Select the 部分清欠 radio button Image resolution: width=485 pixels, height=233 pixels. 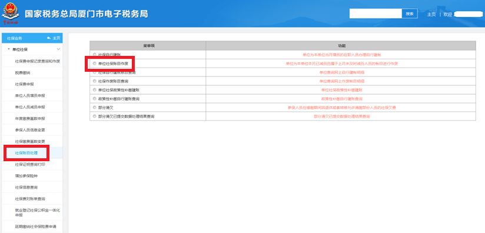pyautogui.click(x=95, y=108)
